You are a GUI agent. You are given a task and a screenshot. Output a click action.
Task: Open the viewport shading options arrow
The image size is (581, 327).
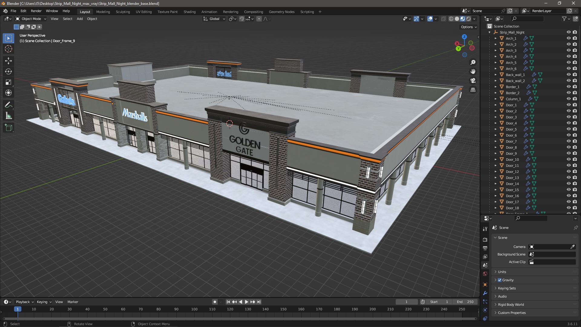[x=474, y=19]
